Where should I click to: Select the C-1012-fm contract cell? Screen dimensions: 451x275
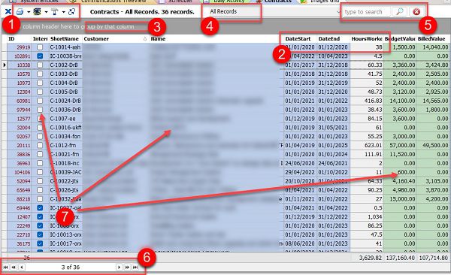tap(65, 146)
